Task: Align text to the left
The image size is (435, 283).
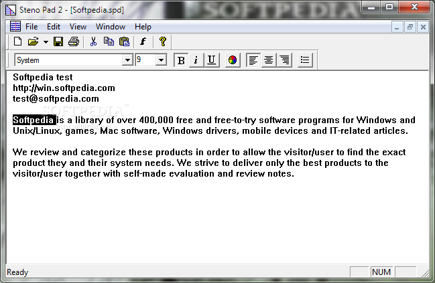Action: 253,60
